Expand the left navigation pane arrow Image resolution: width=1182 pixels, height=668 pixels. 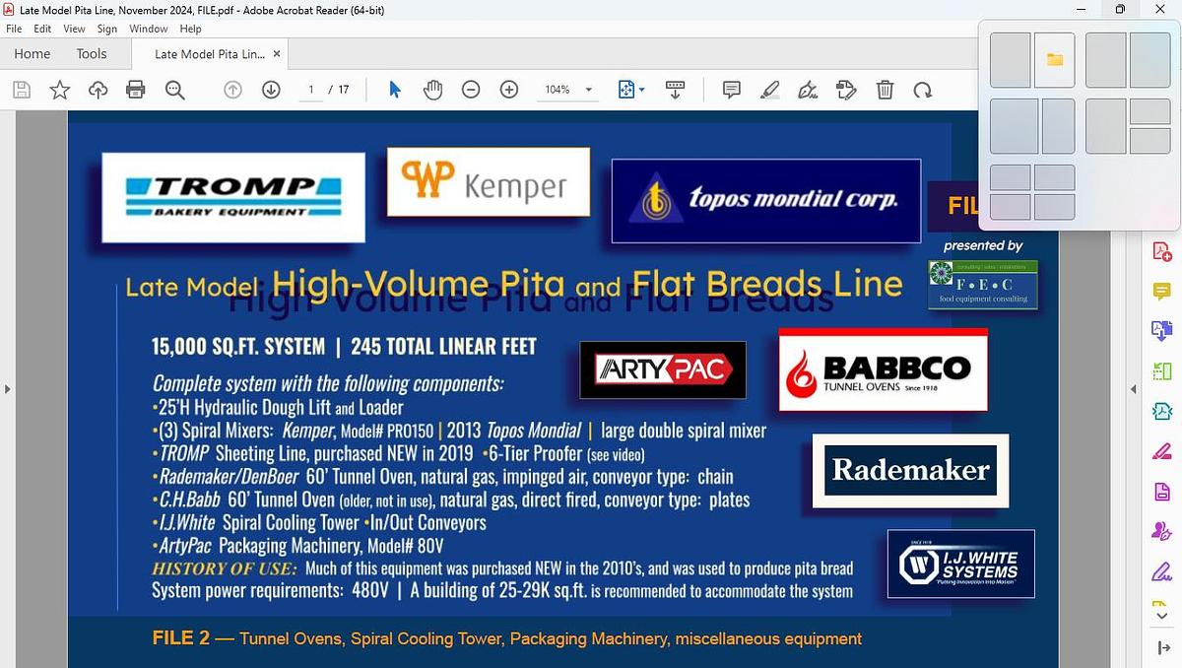tap(7, 389)
